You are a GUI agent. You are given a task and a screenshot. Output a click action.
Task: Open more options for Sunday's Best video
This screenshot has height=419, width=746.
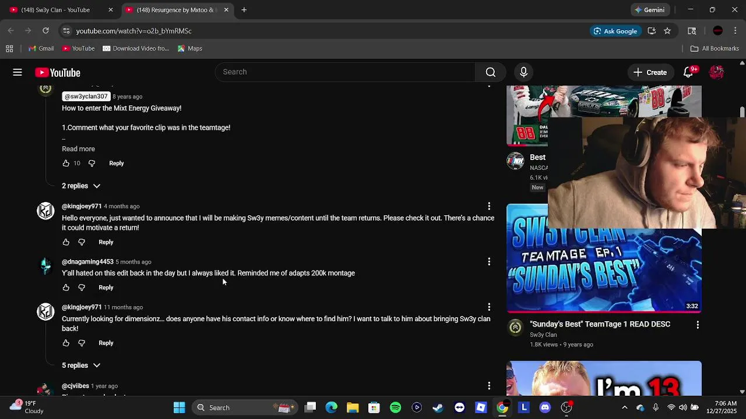click(x=698, y=325)
